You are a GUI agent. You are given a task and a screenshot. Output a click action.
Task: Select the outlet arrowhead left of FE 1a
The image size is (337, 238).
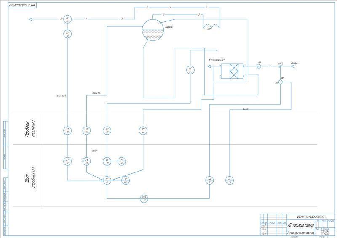click(x=30, y=19)
